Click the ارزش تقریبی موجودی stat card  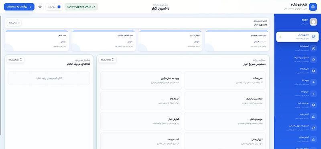click(237, 41)
